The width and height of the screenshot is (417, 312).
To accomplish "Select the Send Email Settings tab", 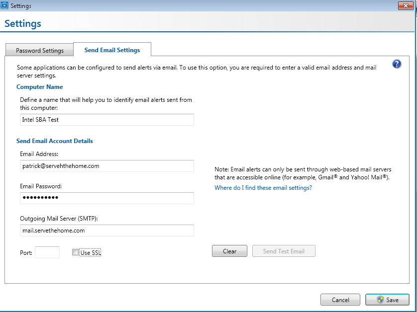I will pos(112,49).
